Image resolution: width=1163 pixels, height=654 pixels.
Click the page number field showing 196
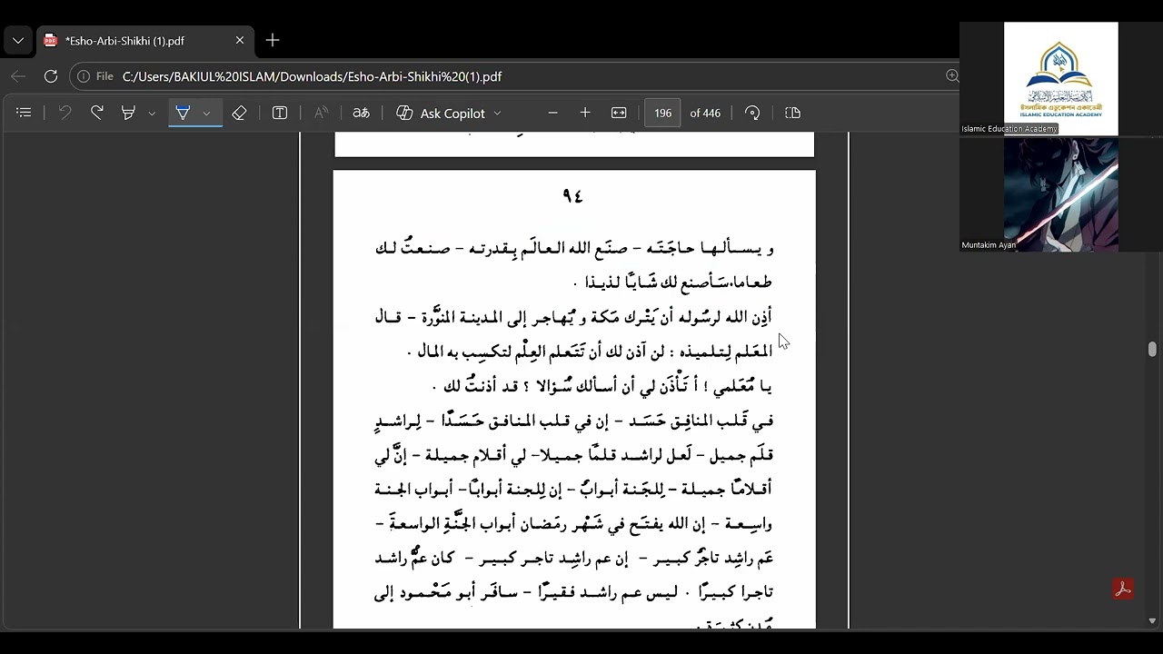662,113
